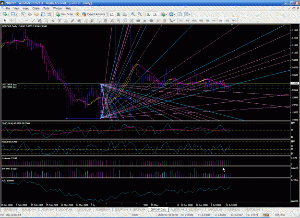
Task: Toggle the Expert Advisors button
Action: [x=94, y=14]
